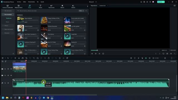The width and height of the screenshot is (178, 100).
Task: Click the save project icon in title bar
Action: click(144, 2)
